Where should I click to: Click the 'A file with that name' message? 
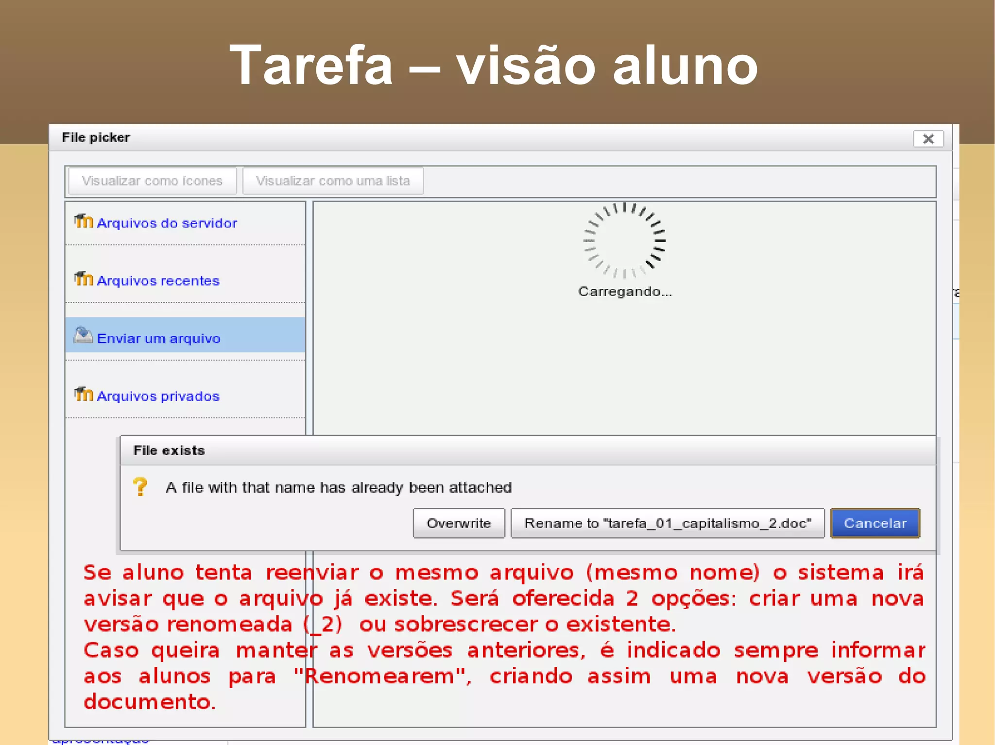[x=339, y=487]
